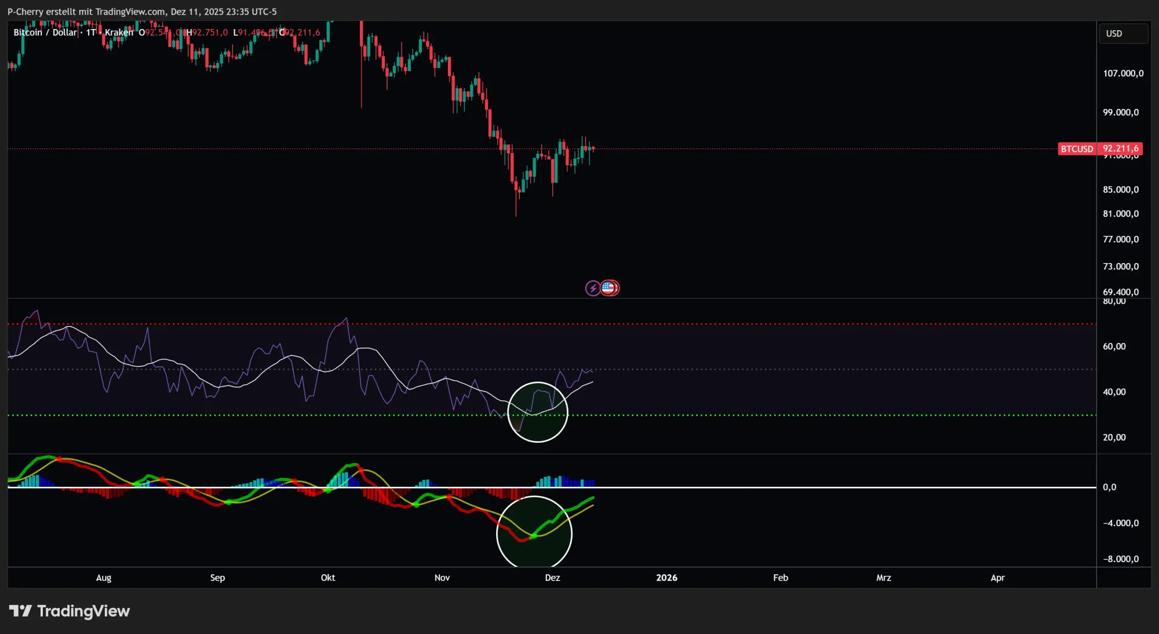The width and height of the screenshot is (1159, 634).
Task: Click the 2026 label on the time axis
Action: [667, 578]
